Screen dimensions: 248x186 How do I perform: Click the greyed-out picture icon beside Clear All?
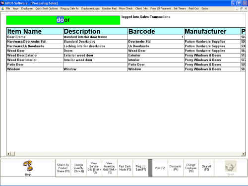(231, 167)
